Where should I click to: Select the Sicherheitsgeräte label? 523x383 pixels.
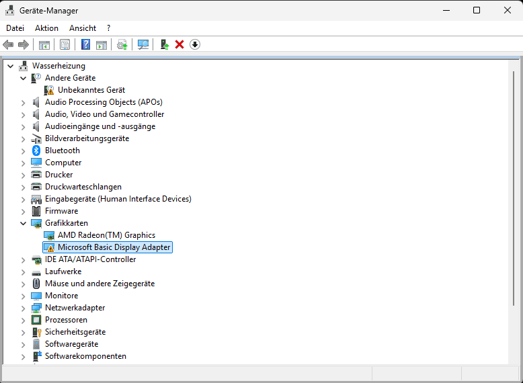(x=75, y=332)
